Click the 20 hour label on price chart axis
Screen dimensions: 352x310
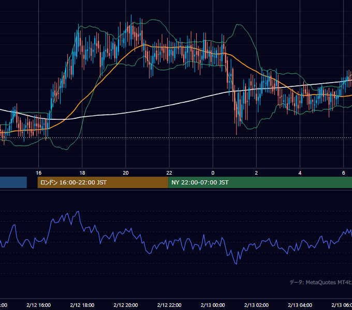click(x=126, y=173)
